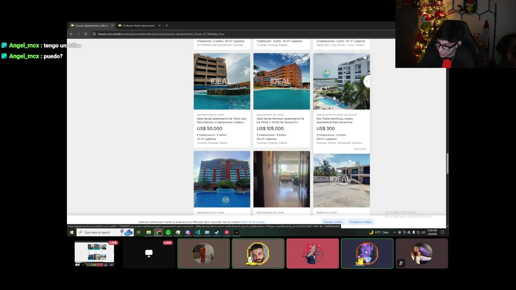Switch to Se Remax Vende Apartamento tab
The height and width of the screenshot is (290, 516).
[x=139, y=25]
